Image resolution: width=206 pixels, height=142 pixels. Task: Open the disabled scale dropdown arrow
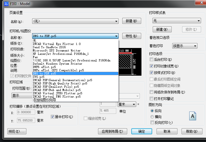pos(137,96)
